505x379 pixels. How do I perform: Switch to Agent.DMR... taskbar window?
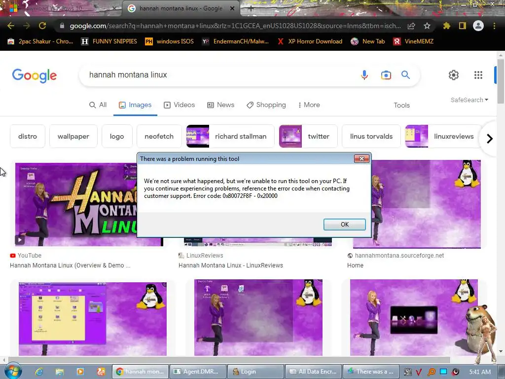tap(198, 372)
